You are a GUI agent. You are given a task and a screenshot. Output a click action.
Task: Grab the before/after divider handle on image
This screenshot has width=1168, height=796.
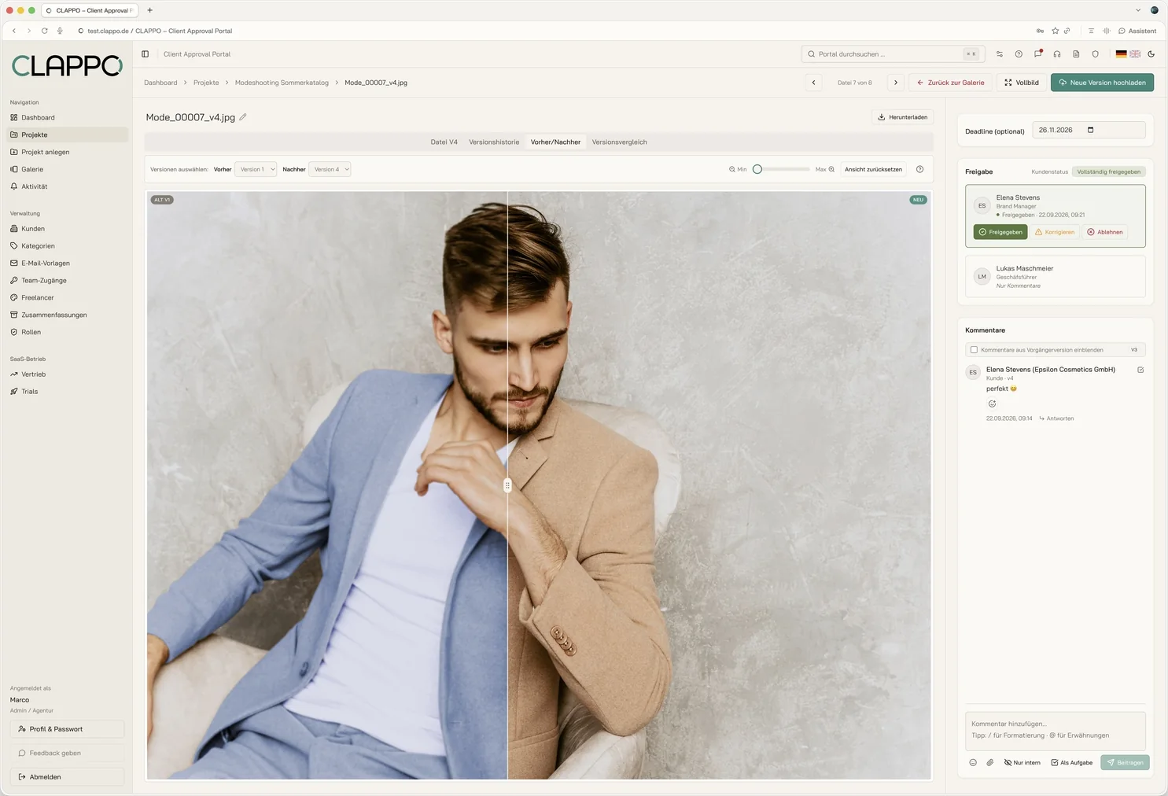(507, 485)
